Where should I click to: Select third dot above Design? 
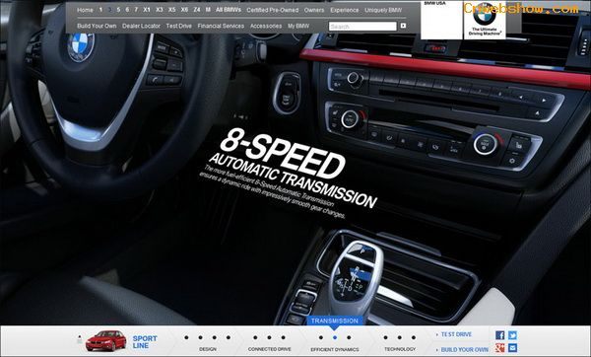click(x=214, y=337)
